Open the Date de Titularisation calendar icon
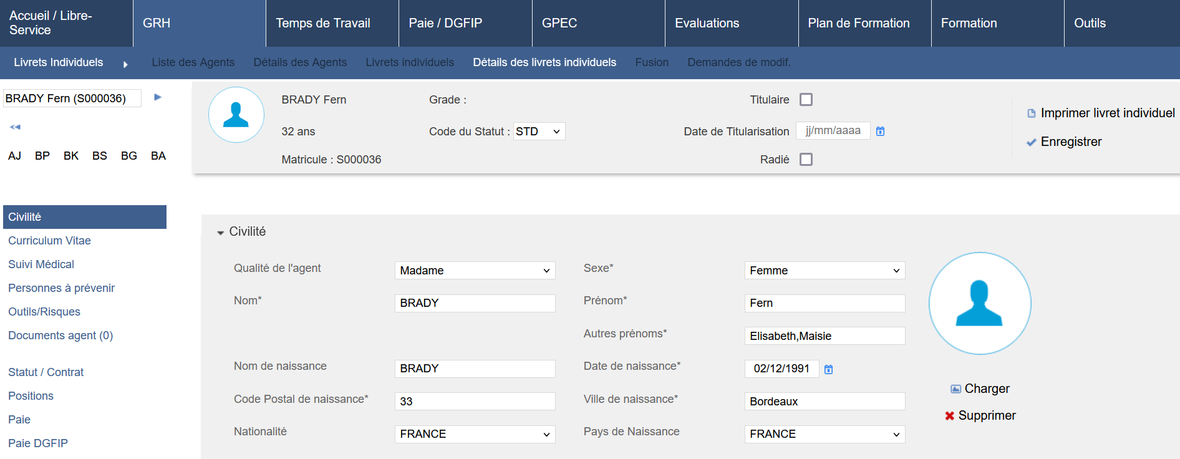This screenshot has width=1180, height=459. (880, 131)
